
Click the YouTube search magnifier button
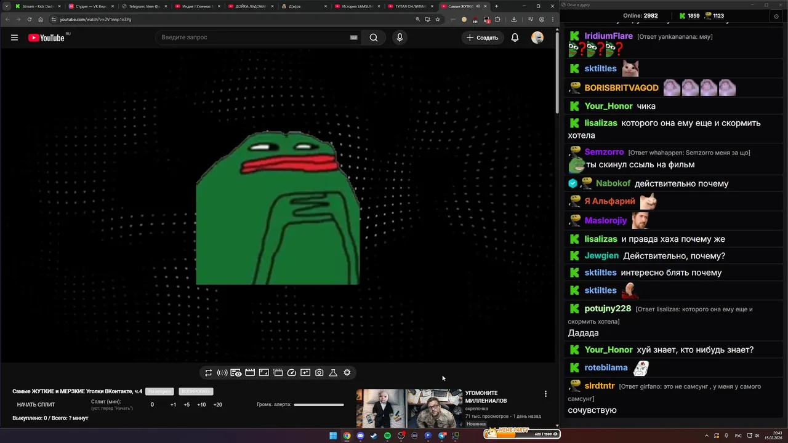pos(374,38)
